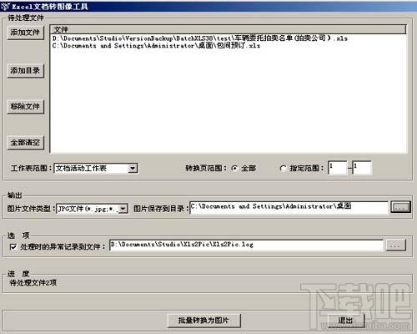Viewport: 417px width, 334px height.
Task: Click the app icon in title bar
Action: (x=5, y=6)
